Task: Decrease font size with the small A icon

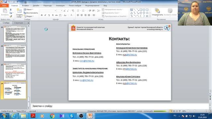Action: (68, 11)
